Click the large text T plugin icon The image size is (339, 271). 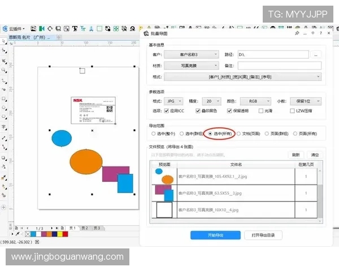pyautogui.click(x=75, y=29)
